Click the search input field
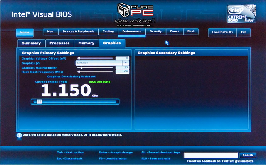Screen dimensions: 266x165 pyautogui.click(x=211, y=155)
